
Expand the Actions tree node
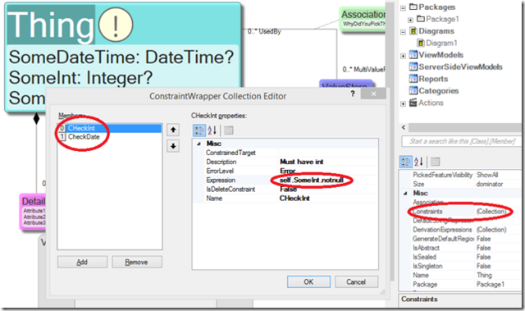403,103
